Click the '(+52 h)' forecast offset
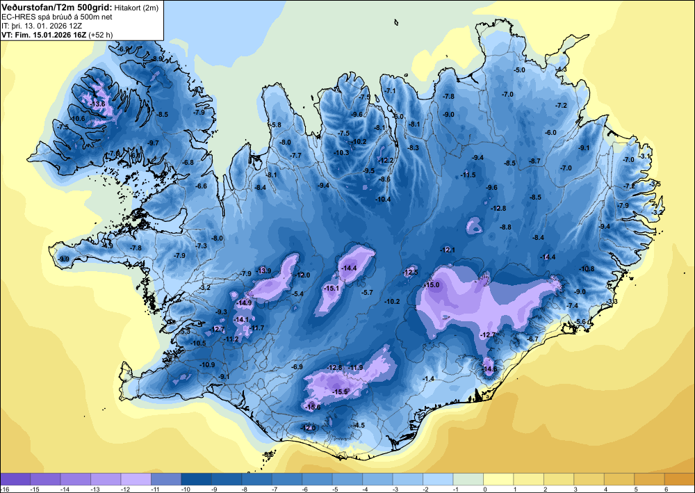 pyautogui.click(x=101, y=35)
